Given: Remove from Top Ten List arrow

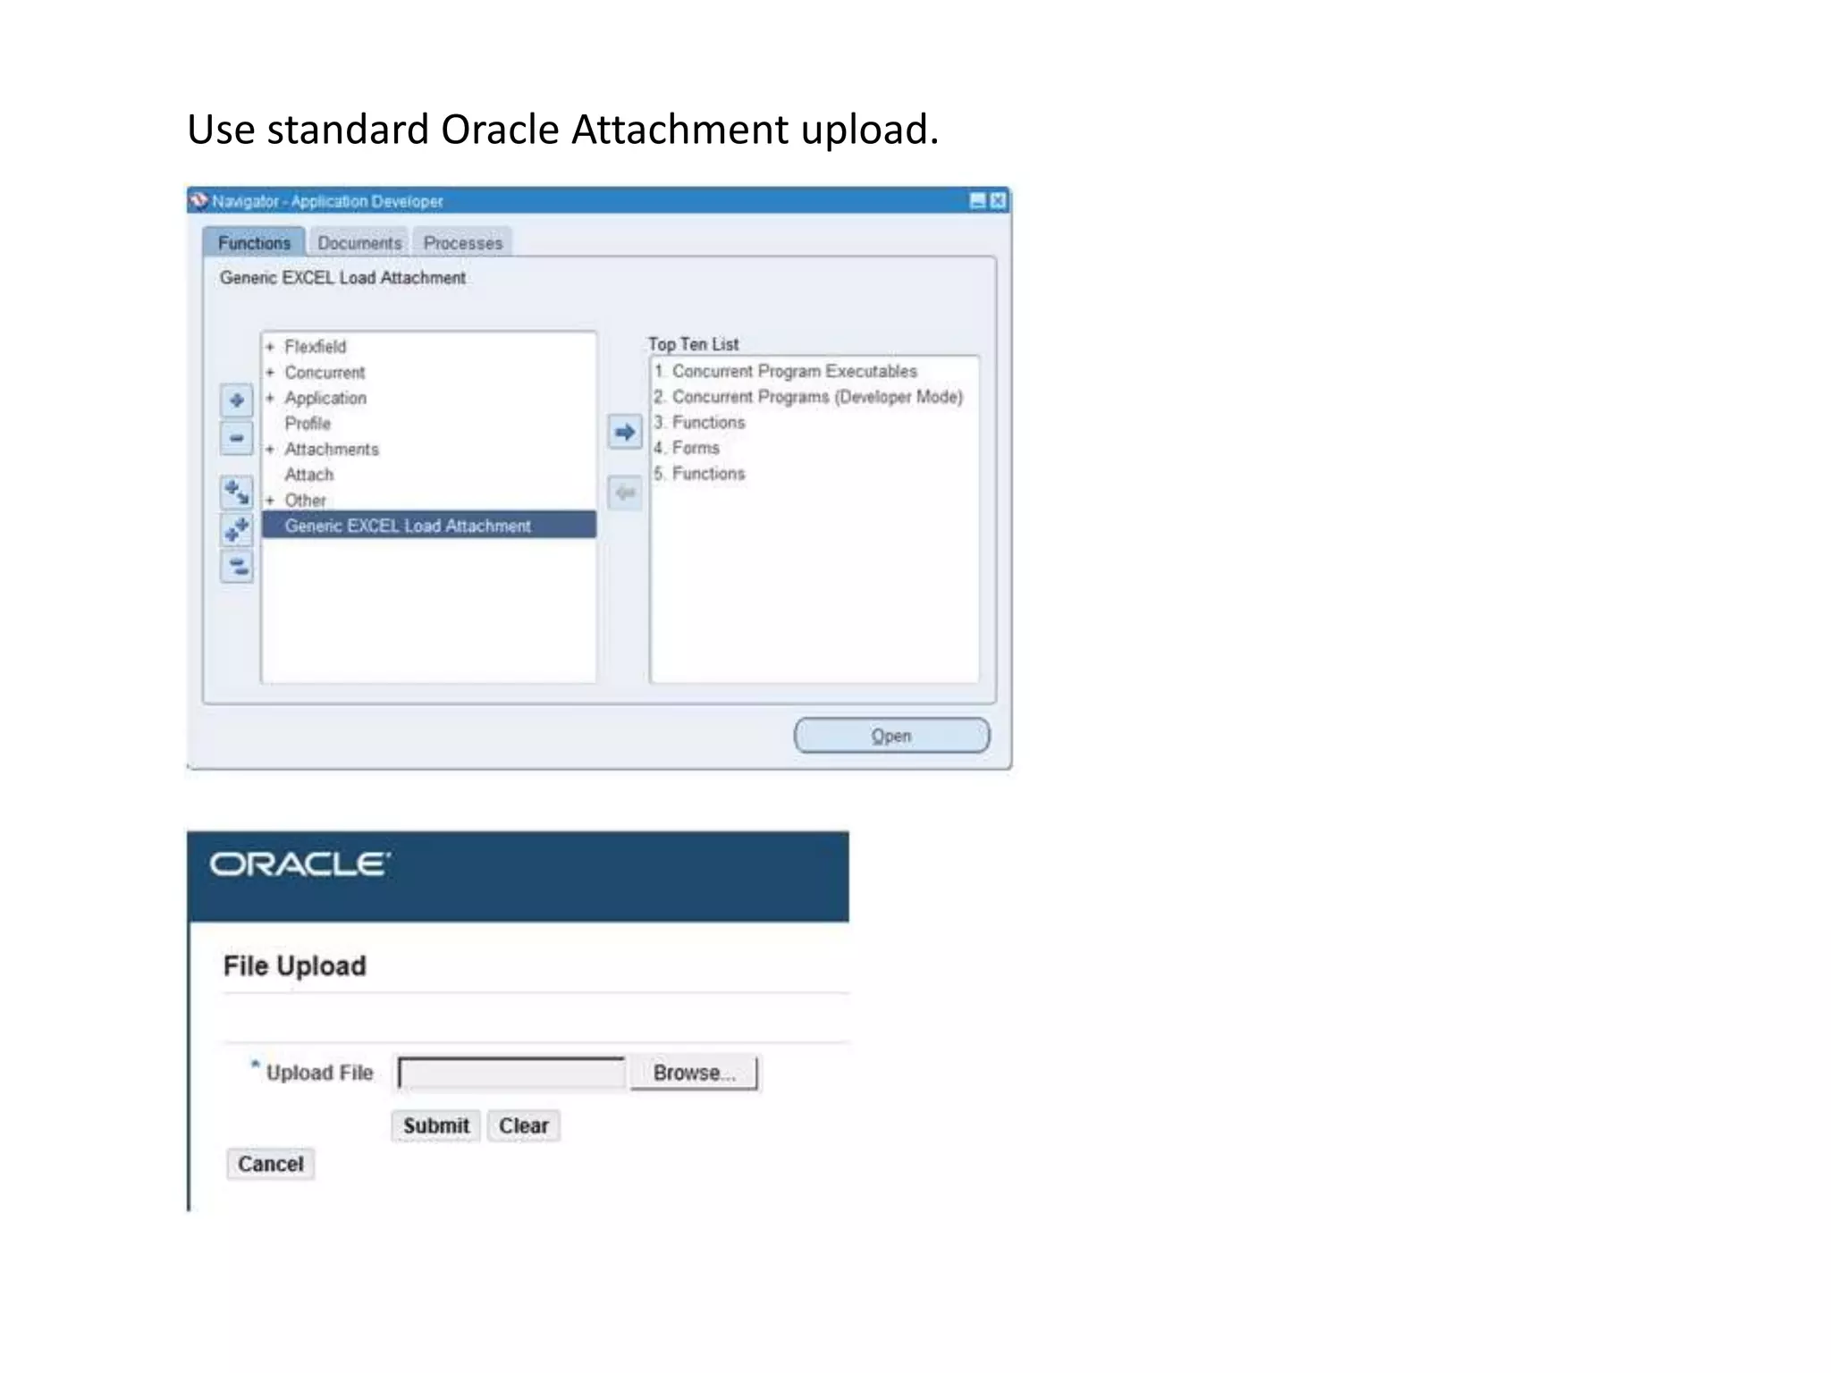Looking at the screenshot, I should click(x=625, y=493).
